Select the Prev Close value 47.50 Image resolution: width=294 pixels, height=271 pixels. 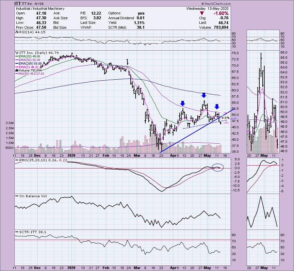41,27
